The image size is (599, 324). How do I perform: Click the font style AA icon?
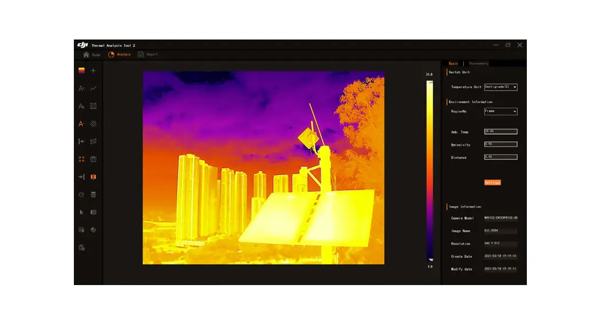coord(81,106)
